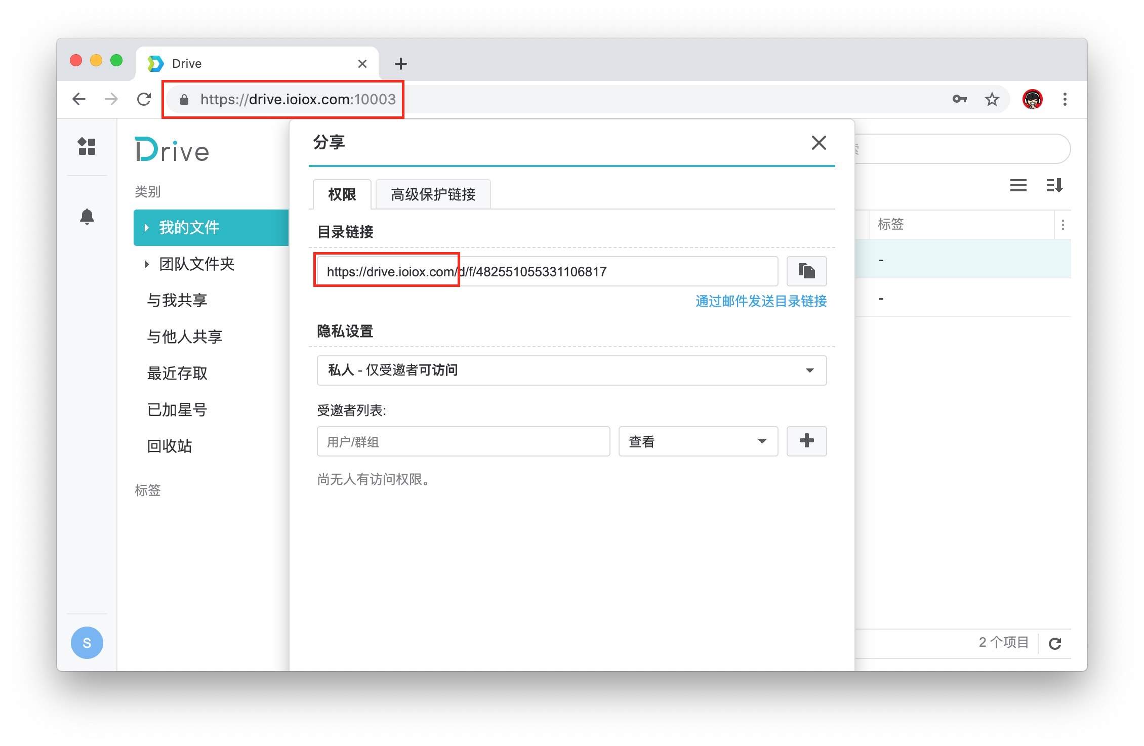Click the refresh icon beside item count
This screenshot has height=746, width=1144.
[x=1054, y=643]
